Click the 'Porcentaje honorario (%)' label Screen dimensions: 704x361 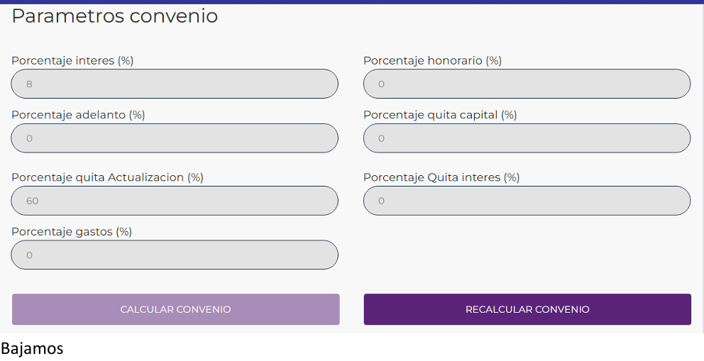pyautogui.click(x=432, y=61)
